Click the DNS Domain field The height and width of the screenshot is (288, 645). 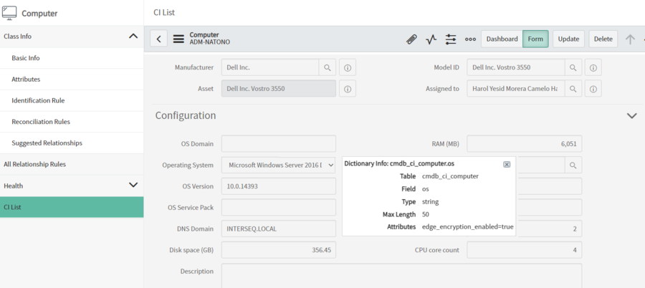click(279, 229)
